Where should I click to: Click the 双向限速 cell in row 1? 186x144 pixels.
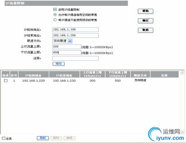[140, 80]
